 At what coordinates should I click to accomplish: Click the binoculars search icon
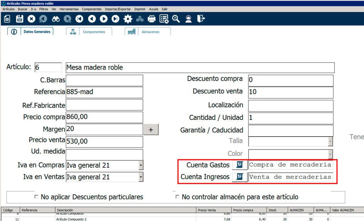coord(56,19)
